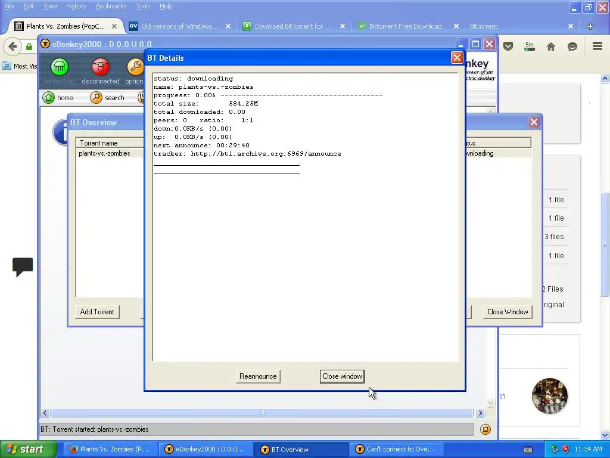610x458 pixels.
Task: Close the Plants Vs. Zombies tab
Action: coord(114,26)
